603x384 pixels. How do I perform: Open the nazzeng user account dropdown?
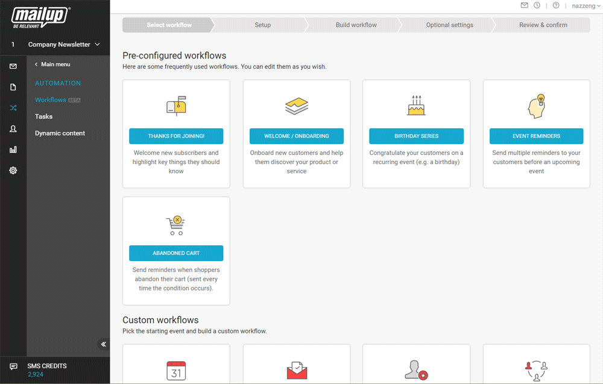pyautogui.click(x=586, y=6)
